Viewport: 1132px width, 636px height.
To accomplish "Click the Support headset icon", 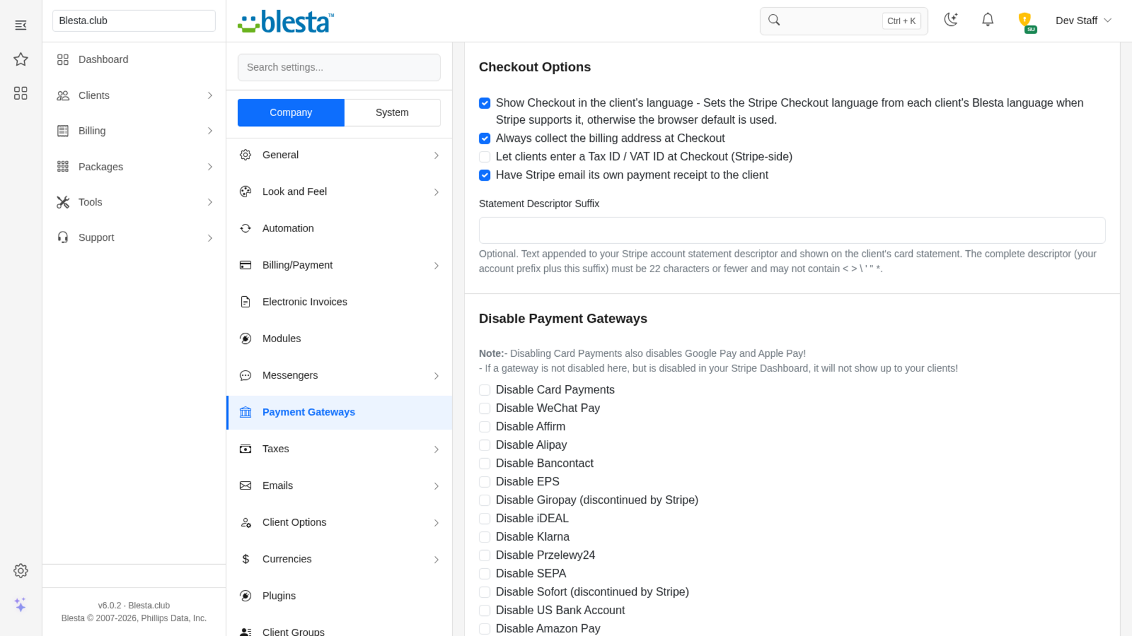I will click(x=62, y=237).
